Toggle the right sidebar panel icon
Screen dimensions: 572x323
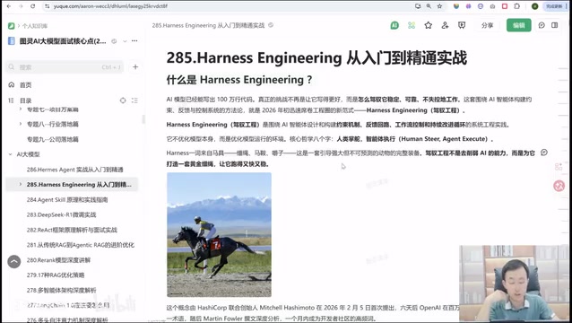[554, 25]
